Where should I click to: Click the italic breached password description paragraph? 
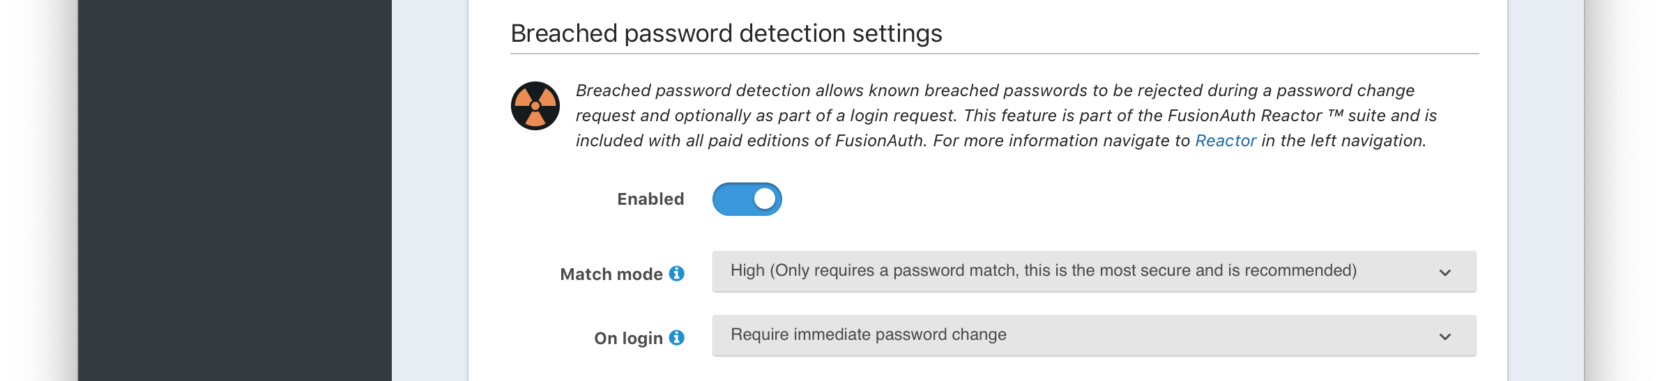tap(1004, 116)
